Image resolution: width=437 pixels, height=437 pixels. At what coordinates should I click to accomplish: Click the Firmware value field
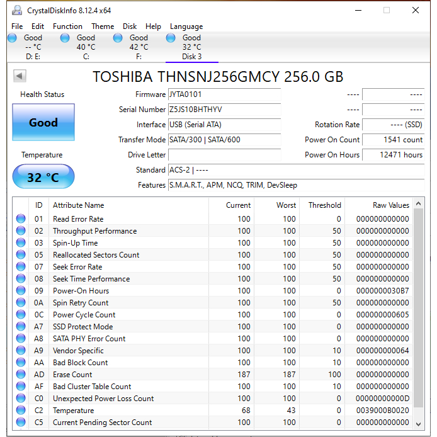click(x=224, y=94)
